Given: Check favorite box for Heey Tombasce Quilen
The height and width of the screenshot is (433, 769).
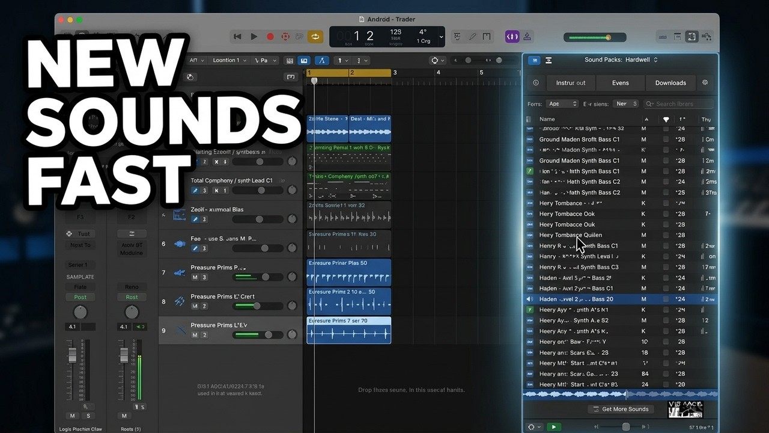Looking at the screenshot, I should click(666, 235).
